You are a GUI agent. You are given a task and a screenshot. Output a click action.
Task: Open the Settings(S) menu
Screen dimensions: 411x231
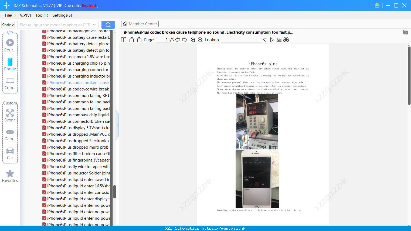click(62, 15)
